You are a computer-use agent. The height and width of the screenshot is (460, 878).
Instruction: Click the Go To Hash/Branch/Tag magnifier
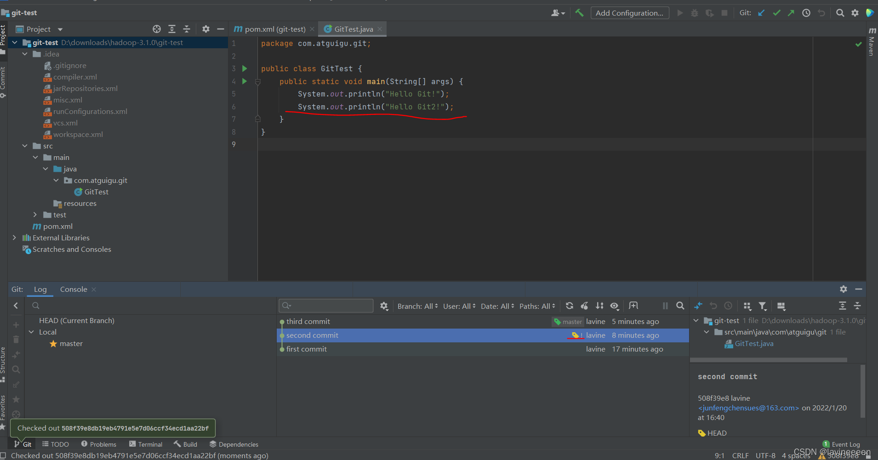click(x=680, y=306)
